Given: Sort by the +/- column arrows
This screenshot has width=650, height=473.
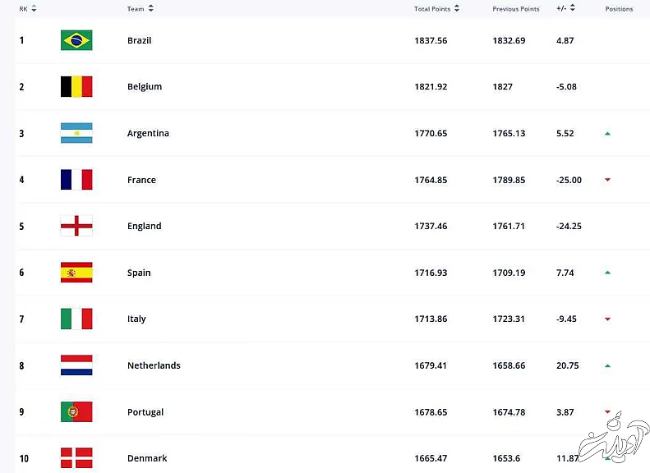Looking at the screenshot, I should click(573, 9).
